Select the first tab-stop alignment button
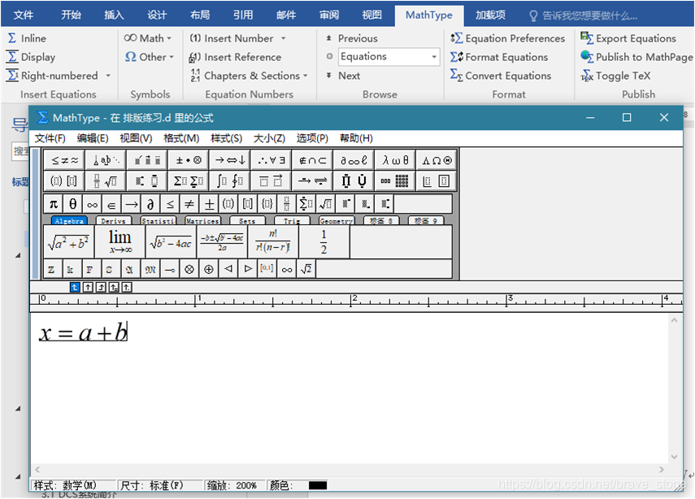Image resolution: width=695 pixels, height=499 pixels. tap(75, 288)
